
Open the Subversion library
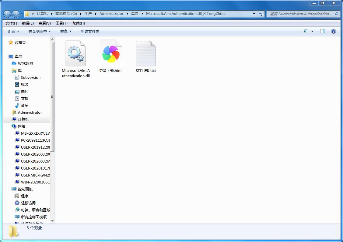click(x=31, y=78)
